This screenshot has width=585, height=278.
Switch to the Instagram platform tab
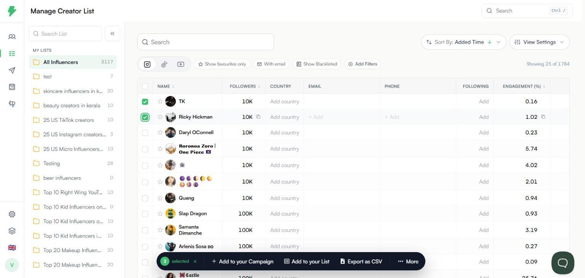[x=147, y=64]
